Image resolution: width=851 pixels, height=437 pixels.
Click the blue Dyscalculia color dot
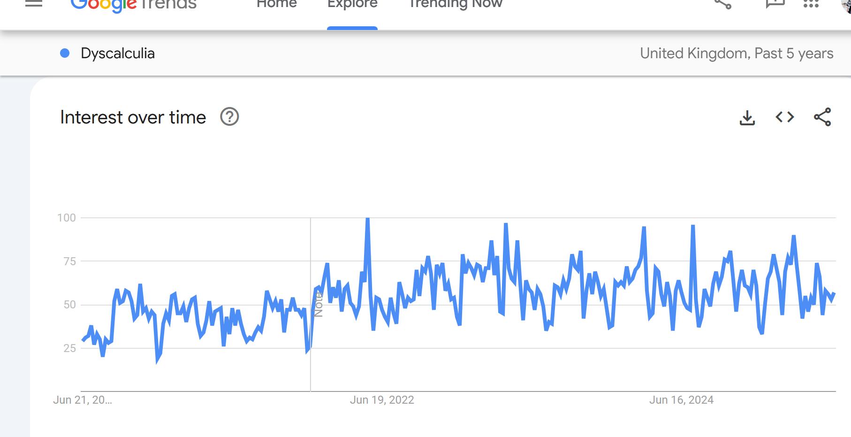point(65,54)
